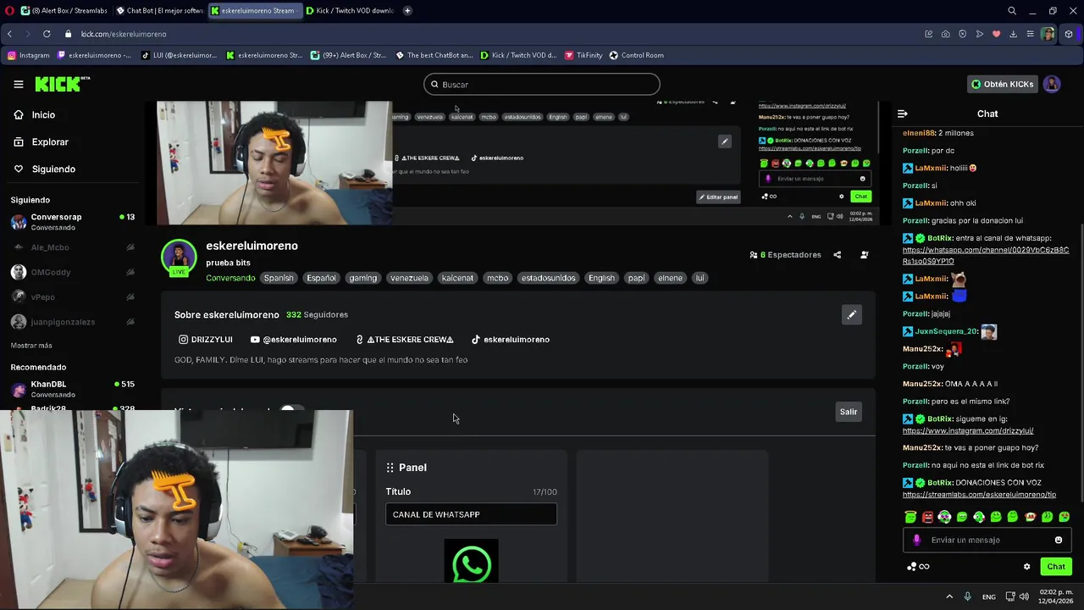Open KhanDBL recommended channel
The width and height of the screenshot is (1084, 610).
click(x=72, y=389)
